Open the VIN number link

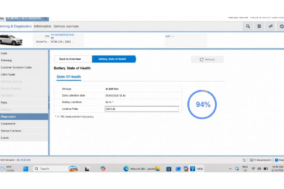click(x=62, y=36)
